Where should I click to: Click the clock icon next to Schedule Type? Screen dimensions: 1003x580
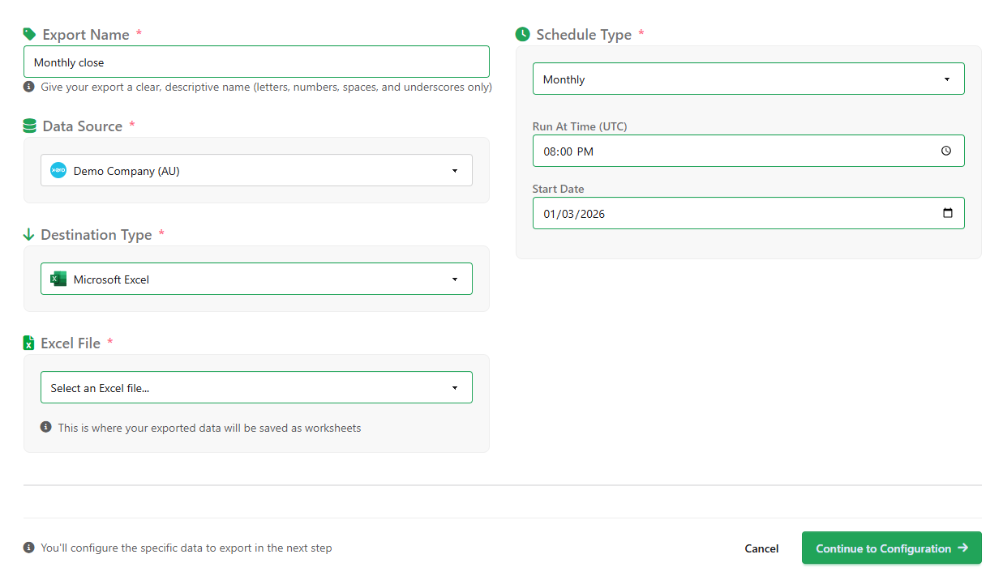(522, 34)
